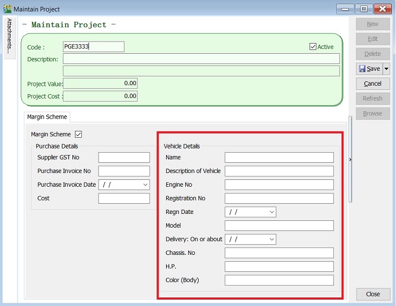Viewport: 396px width, 306px height.
Task: Open the Attachments side tab
Action: [x=10, y=36]
